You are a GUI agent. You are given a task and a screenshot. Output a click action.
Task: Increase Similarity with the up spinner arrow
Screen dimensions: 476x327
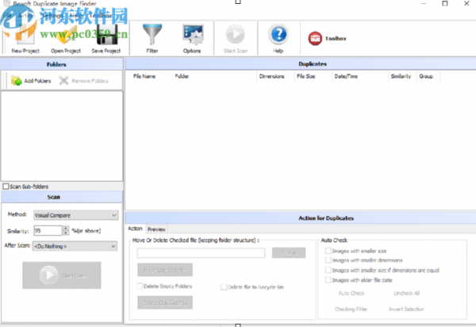click(x=66, y=228)
